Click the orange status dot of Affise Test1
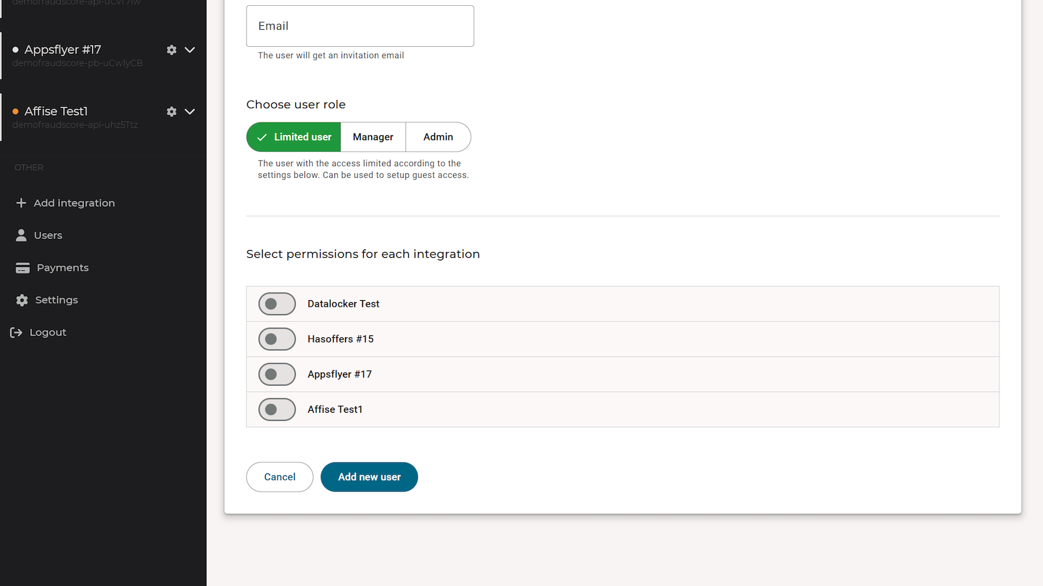1043x586 pixels. [x=16, y=112]
